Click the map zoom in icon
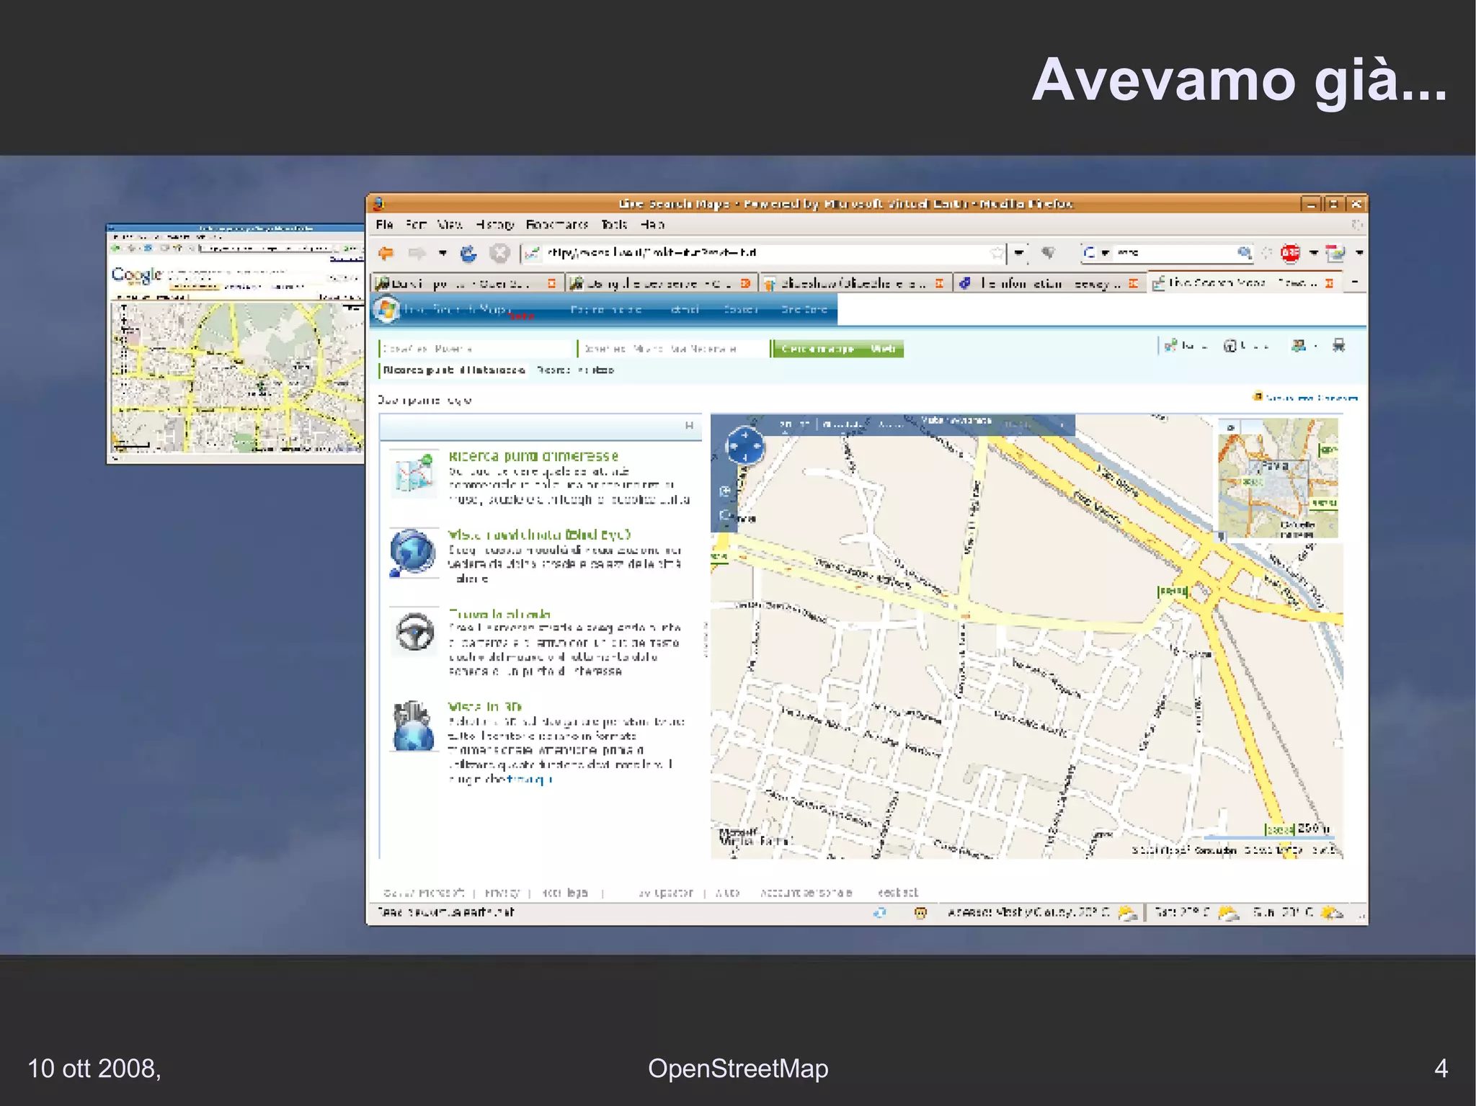Image resolution: width=1476 pixels, height=1106 pixels. click(725, 491)
